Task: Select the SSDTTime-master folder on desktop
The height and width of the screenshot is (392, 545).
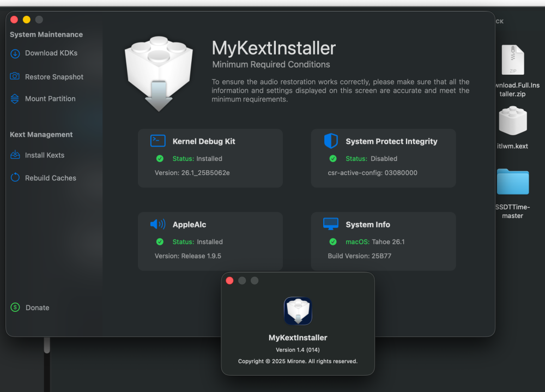Action: point(513,182)
